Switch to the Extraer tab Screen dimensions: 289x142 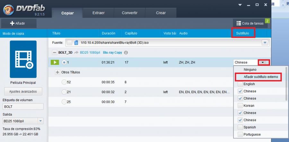tap(98, 13)
